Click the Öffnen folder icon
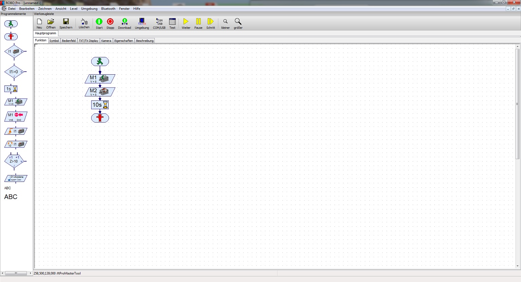521x282 pixels. tap(51, 22)
